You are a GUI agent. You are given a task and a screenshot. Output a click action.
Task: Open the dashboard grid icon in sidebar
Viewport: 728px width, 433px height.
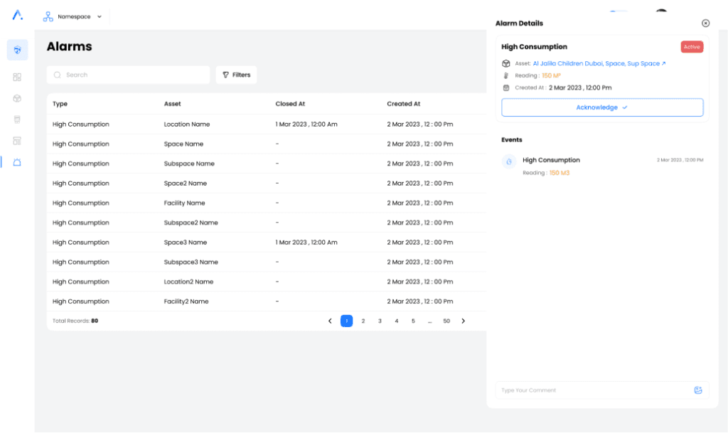(17, 77)
